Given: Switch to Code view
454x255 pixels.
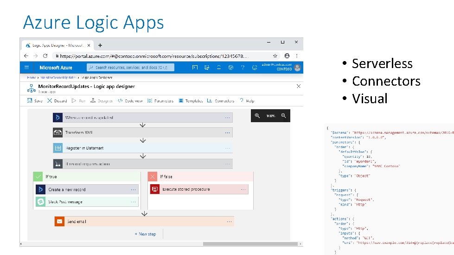Looking at the screenshot, I should click(130, 100).
